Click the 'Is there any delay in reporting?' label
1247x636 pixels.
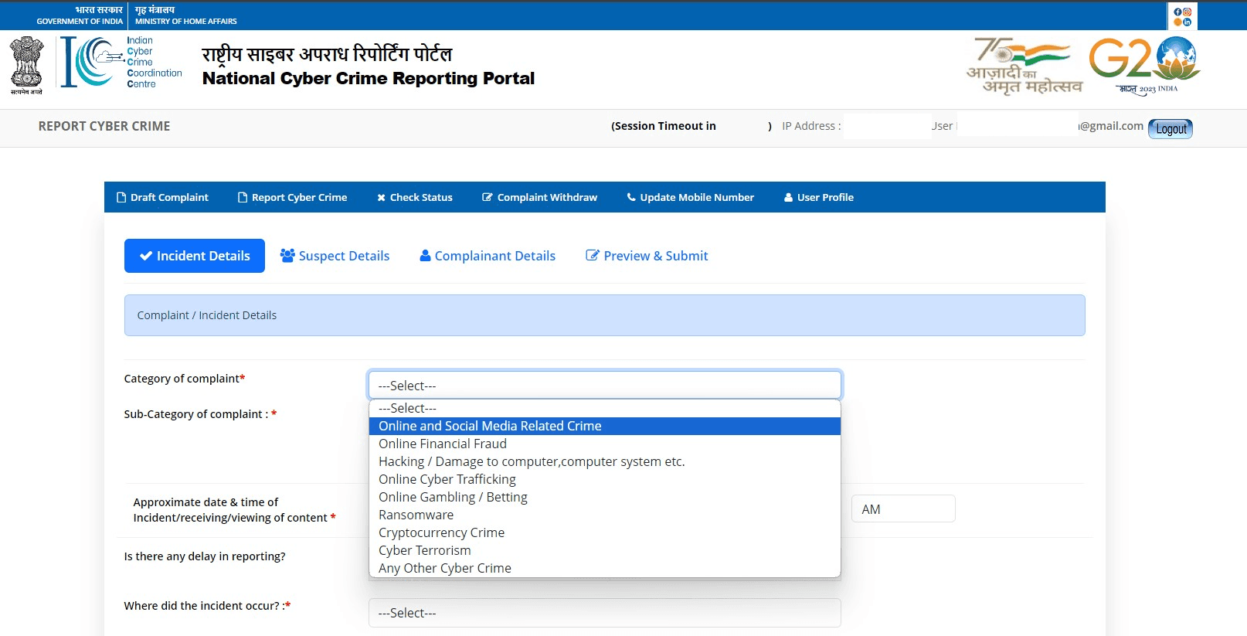205,556
